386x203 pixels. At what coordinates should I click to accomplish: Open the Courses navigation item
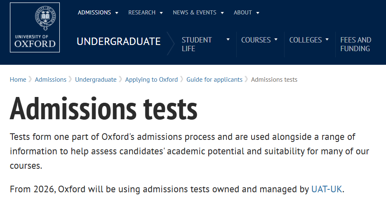tap(256, 40)
